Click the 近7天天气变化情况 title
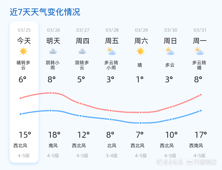 pyautogui.click(x=45, y=12)
